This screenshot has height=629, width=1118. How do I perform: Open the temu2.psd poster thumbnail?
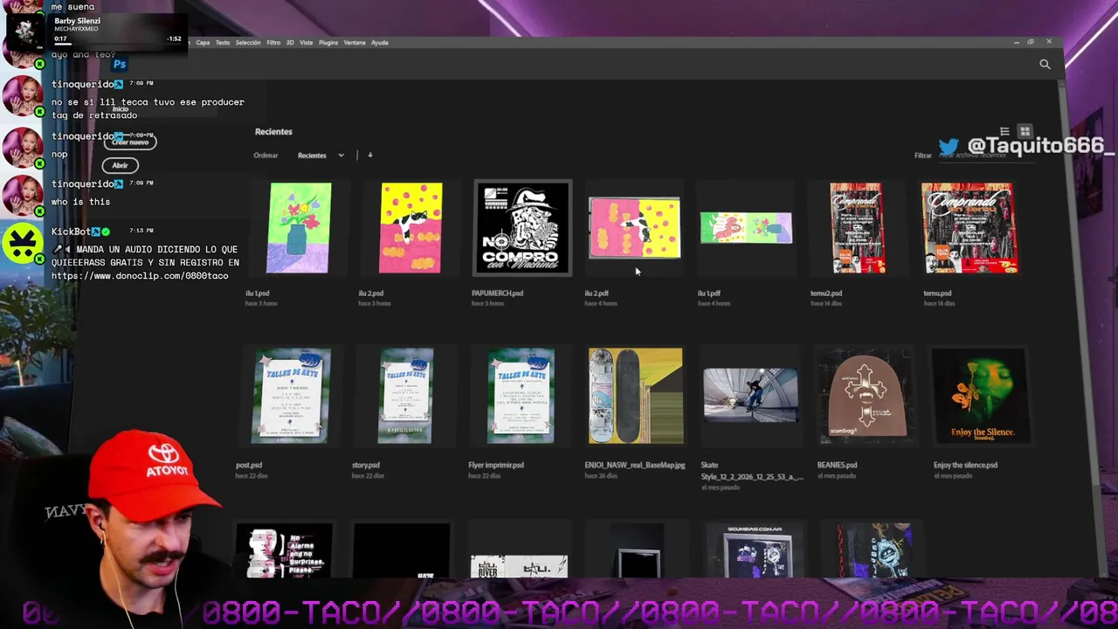857,228
